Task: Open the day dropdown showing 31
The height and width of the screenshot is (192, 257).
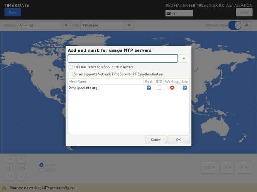Action: pyautogui.click(x=244, y=168)
